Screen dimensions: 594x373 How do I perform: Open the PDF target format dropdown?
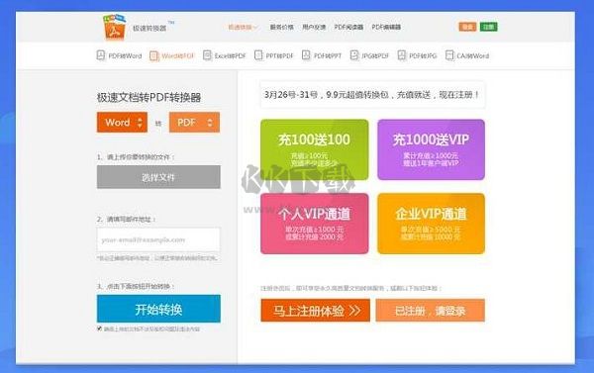click(x=194, y=123)
